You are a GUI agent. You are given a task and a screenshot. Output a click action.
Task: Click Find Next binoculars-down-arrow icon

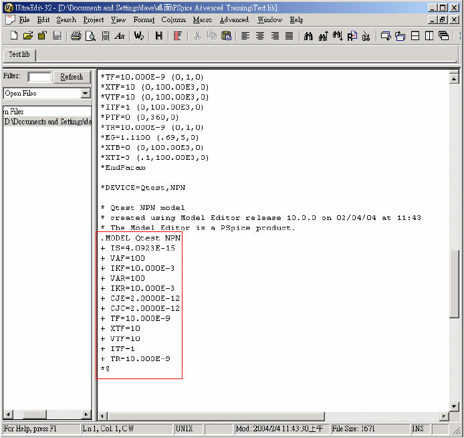coord(338,36)
